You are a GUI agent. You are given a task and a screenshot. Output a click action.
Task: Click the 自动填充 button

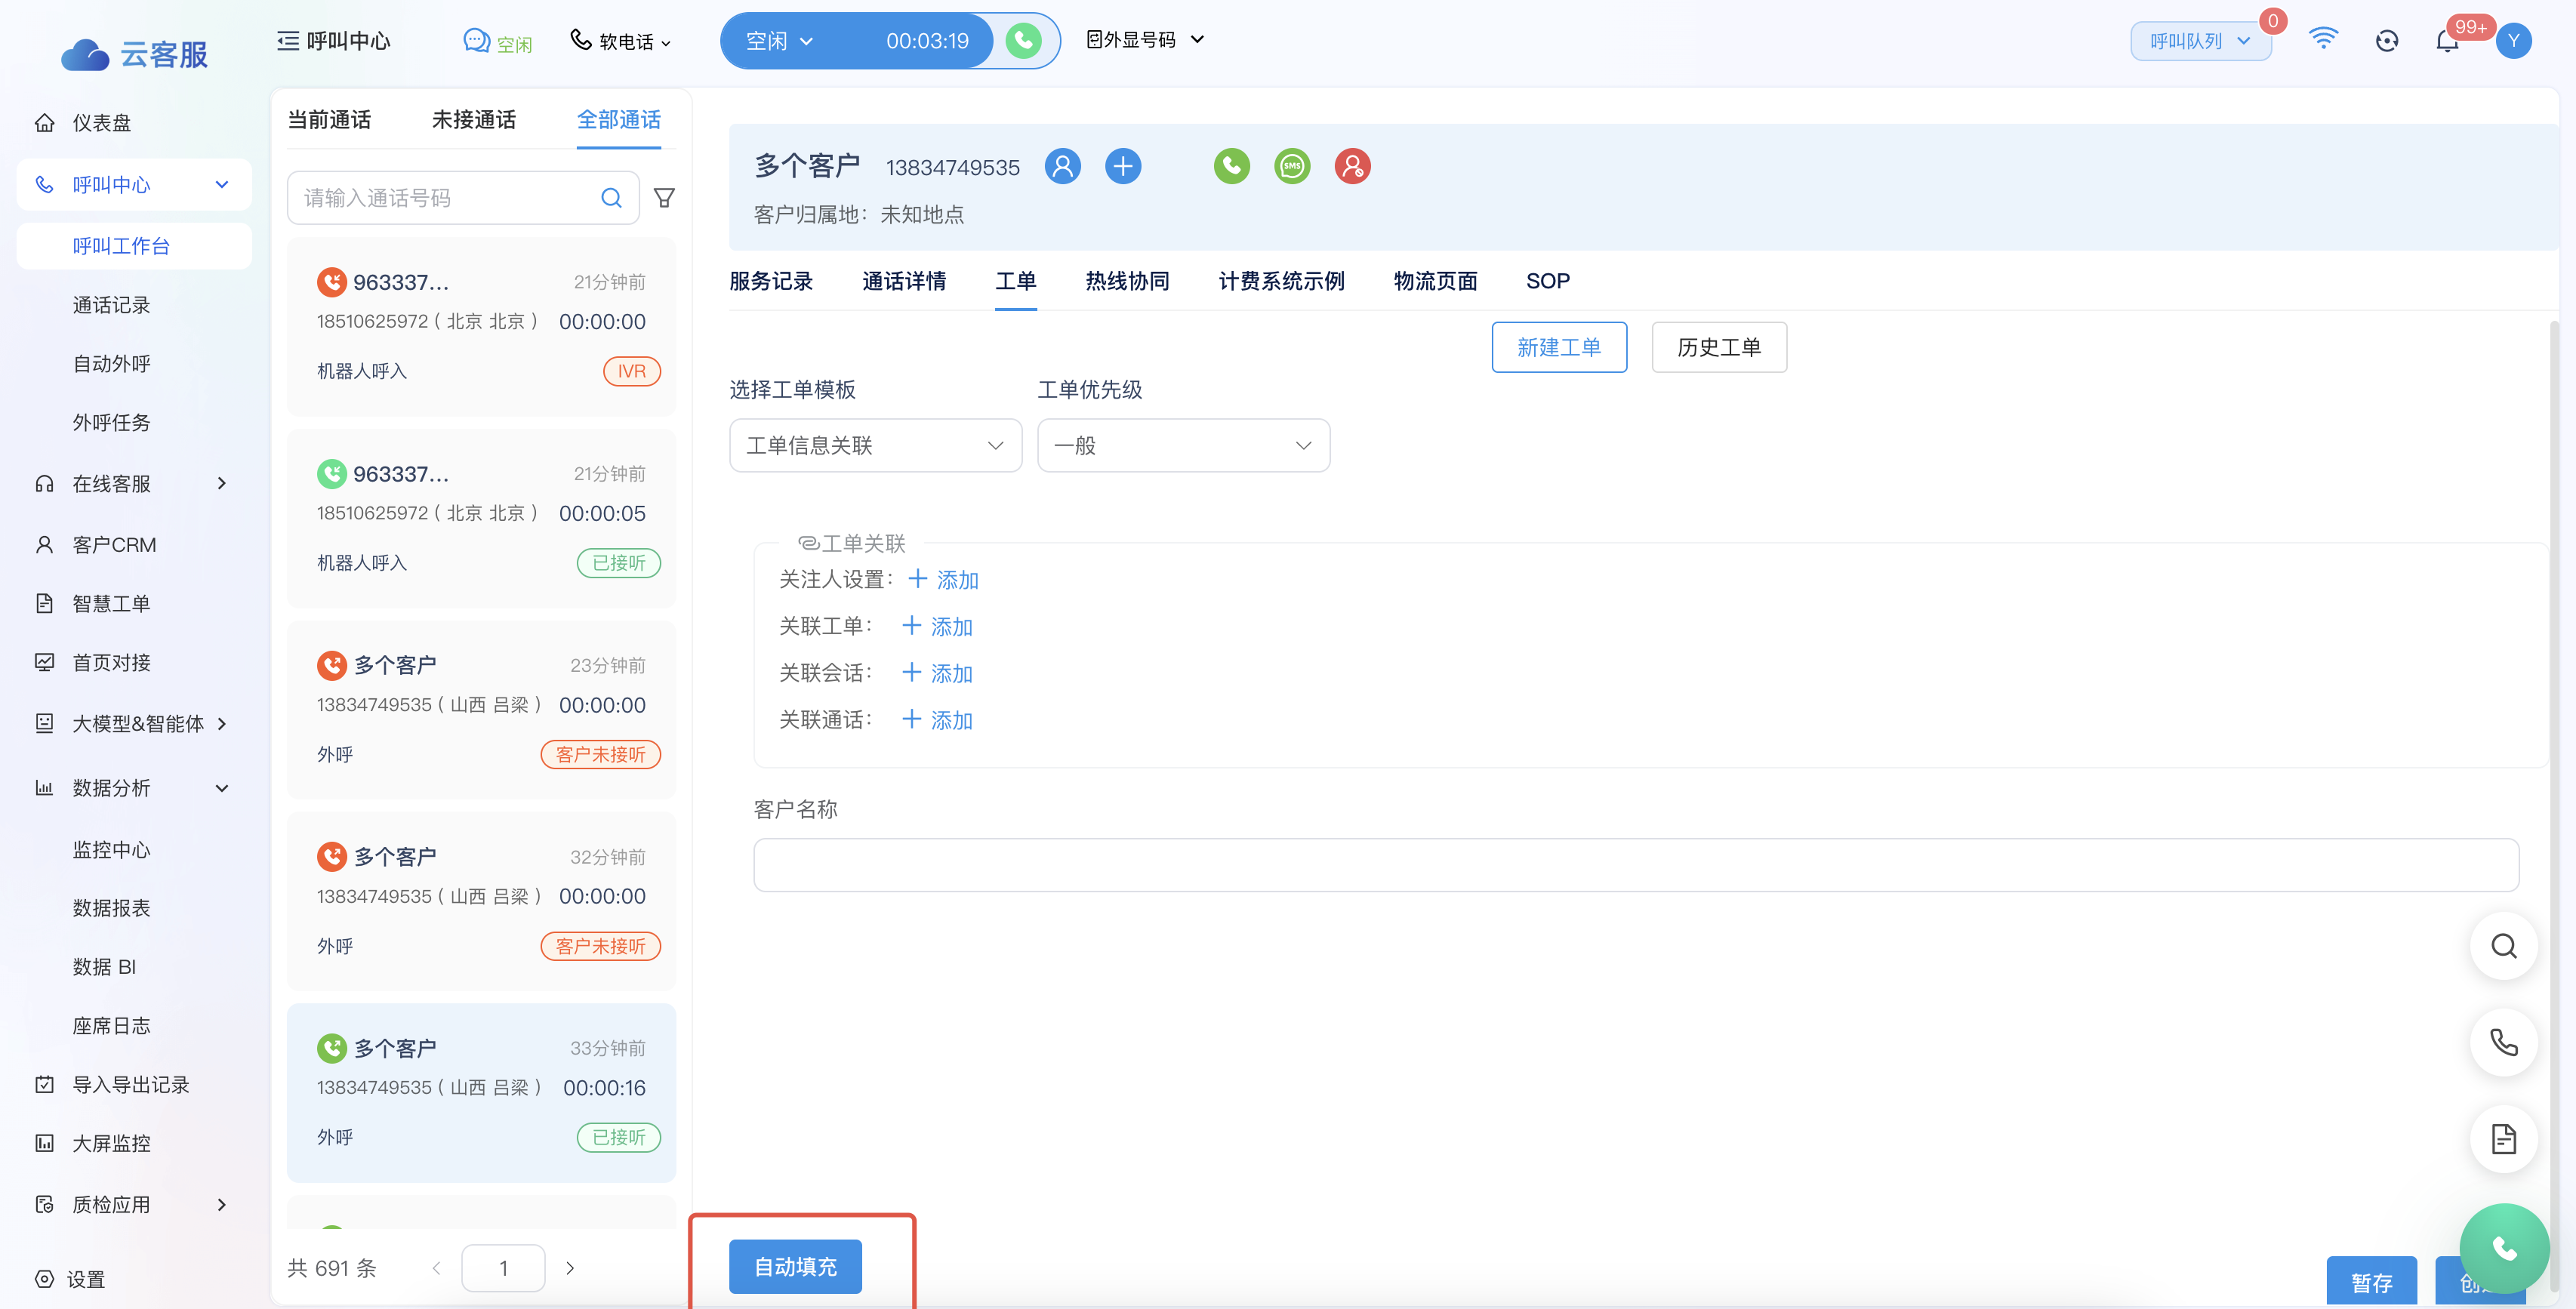pos(795,1267)
